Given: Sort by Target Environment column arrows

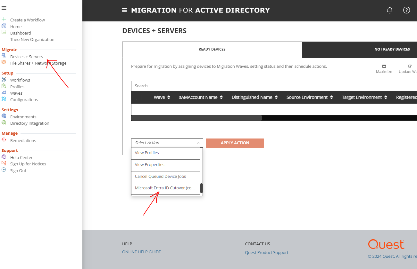Looking at the screenshot, I should [x=386, y=97].
